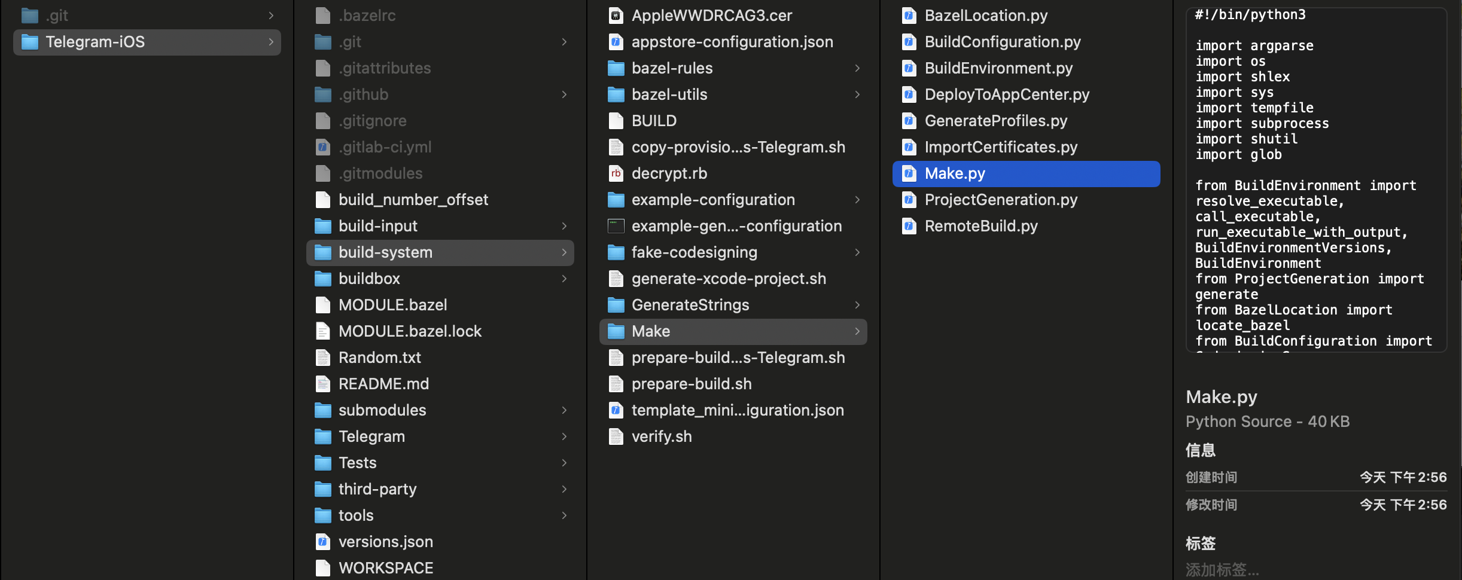Click the RemoteBuild.py file icon
This screenshot has height=580, width=1462.
tap(909, 226)
